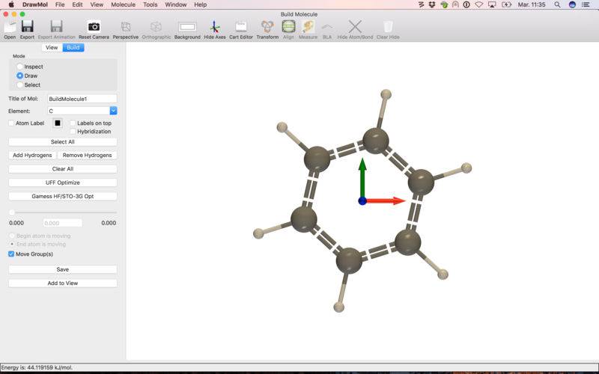Open the Notification Center icon
The width and height of the screenshot is (599, 374).
click(586, 4)
